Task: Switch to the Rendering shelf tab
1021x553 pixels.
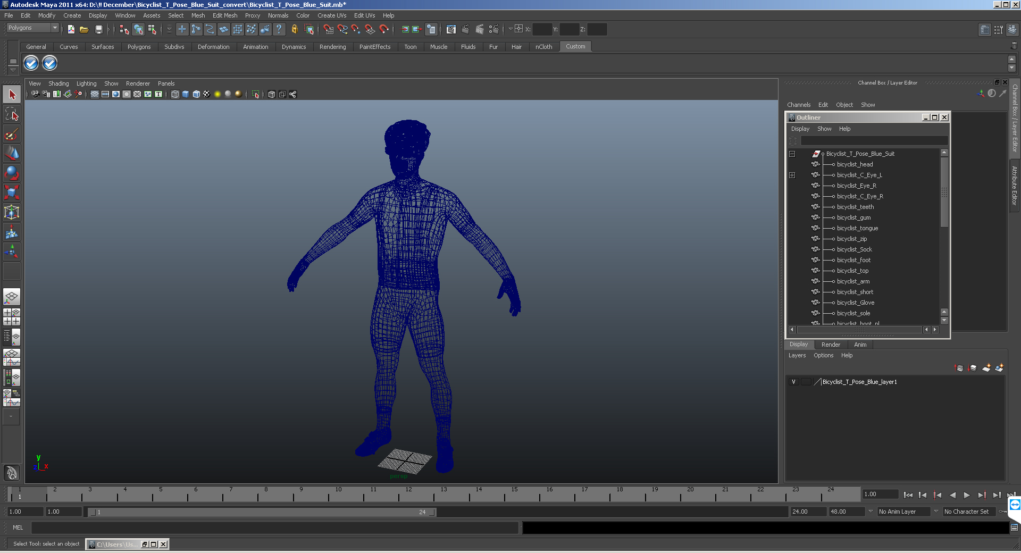Action: coord(332,47)
